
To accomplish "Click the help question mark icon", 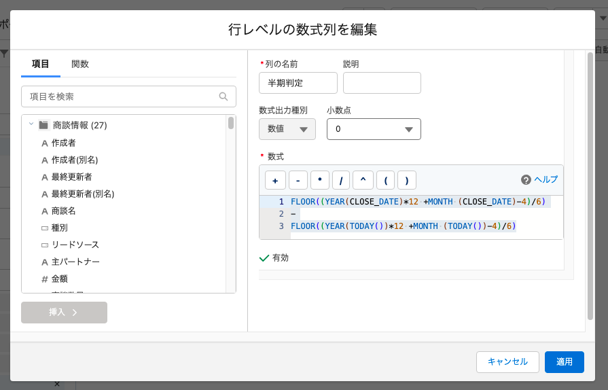I will click(526, 180).
